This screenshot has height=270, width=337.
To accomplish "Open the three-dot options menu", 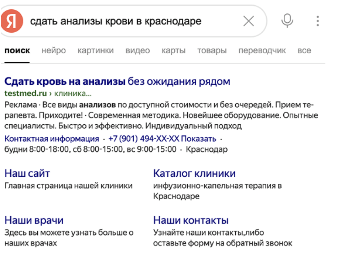I will [318, 21].
